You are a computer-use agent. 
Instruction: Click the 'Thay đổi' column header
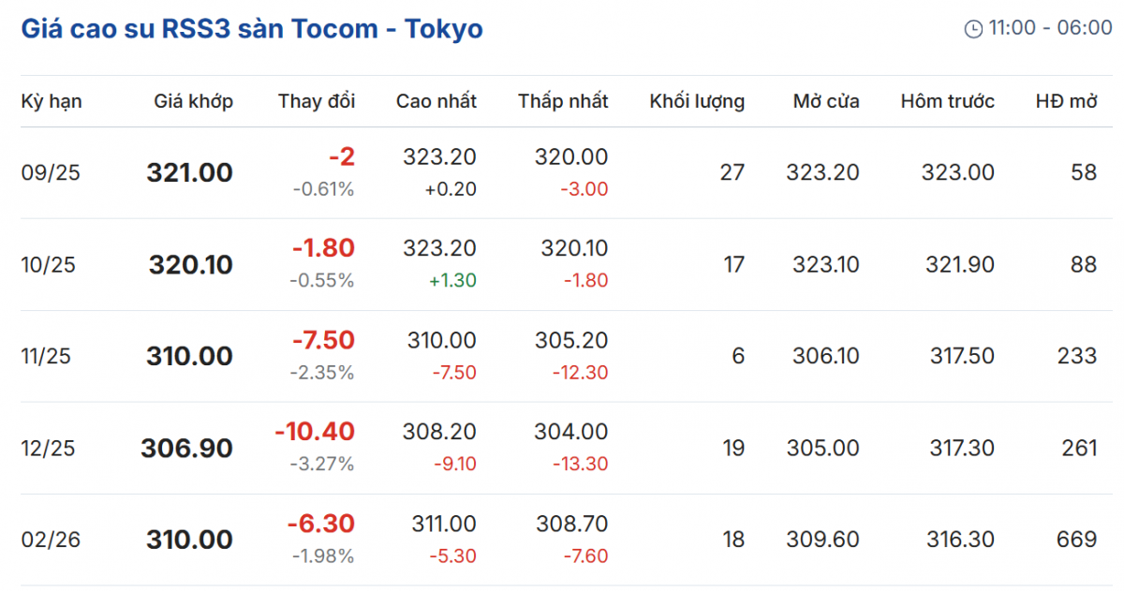click(317, 101)
